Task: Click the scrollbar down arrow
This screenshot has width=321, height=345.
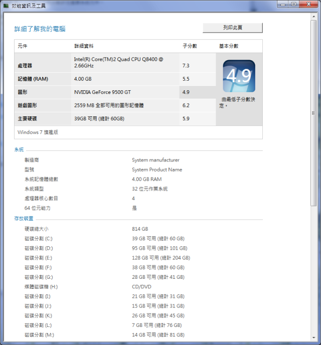Action: point(314,337)
